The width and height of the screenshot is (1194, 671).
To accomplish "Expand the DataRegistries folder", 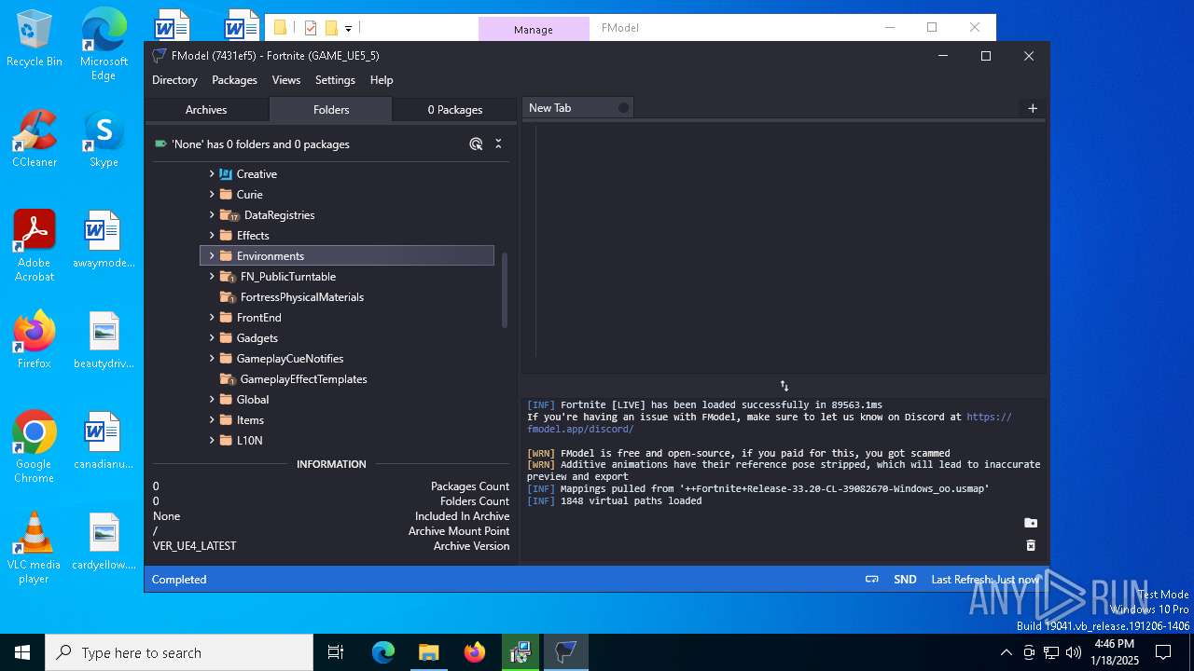I will [212, 214].
